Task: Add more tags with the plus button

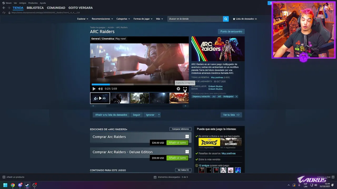Action: tap(236, 97)
